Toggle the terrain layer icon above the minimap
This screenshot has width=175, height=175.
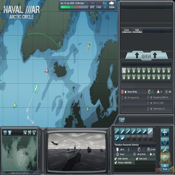coord(25,133)
